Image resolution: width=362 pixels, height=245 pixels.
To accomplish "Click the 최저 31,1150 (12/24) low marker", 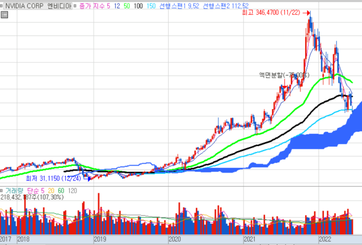I will click(x=53, y=178).
